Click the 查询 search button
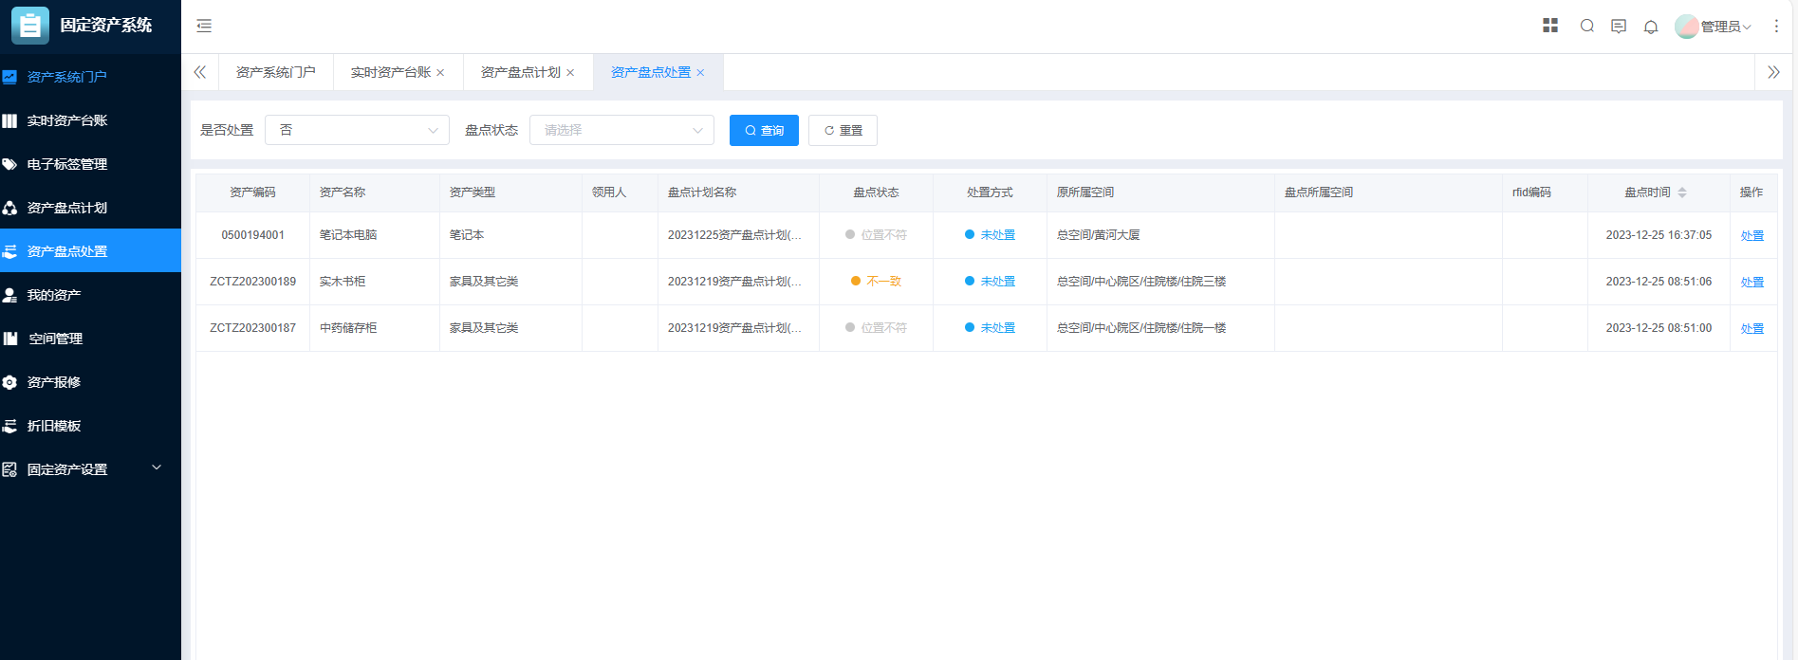The image size is (1798, 660). [x=764, y=130]
